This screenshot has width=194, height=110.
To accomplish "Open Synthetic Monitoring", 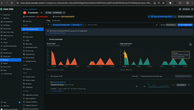I will click(x=10, y=46).
